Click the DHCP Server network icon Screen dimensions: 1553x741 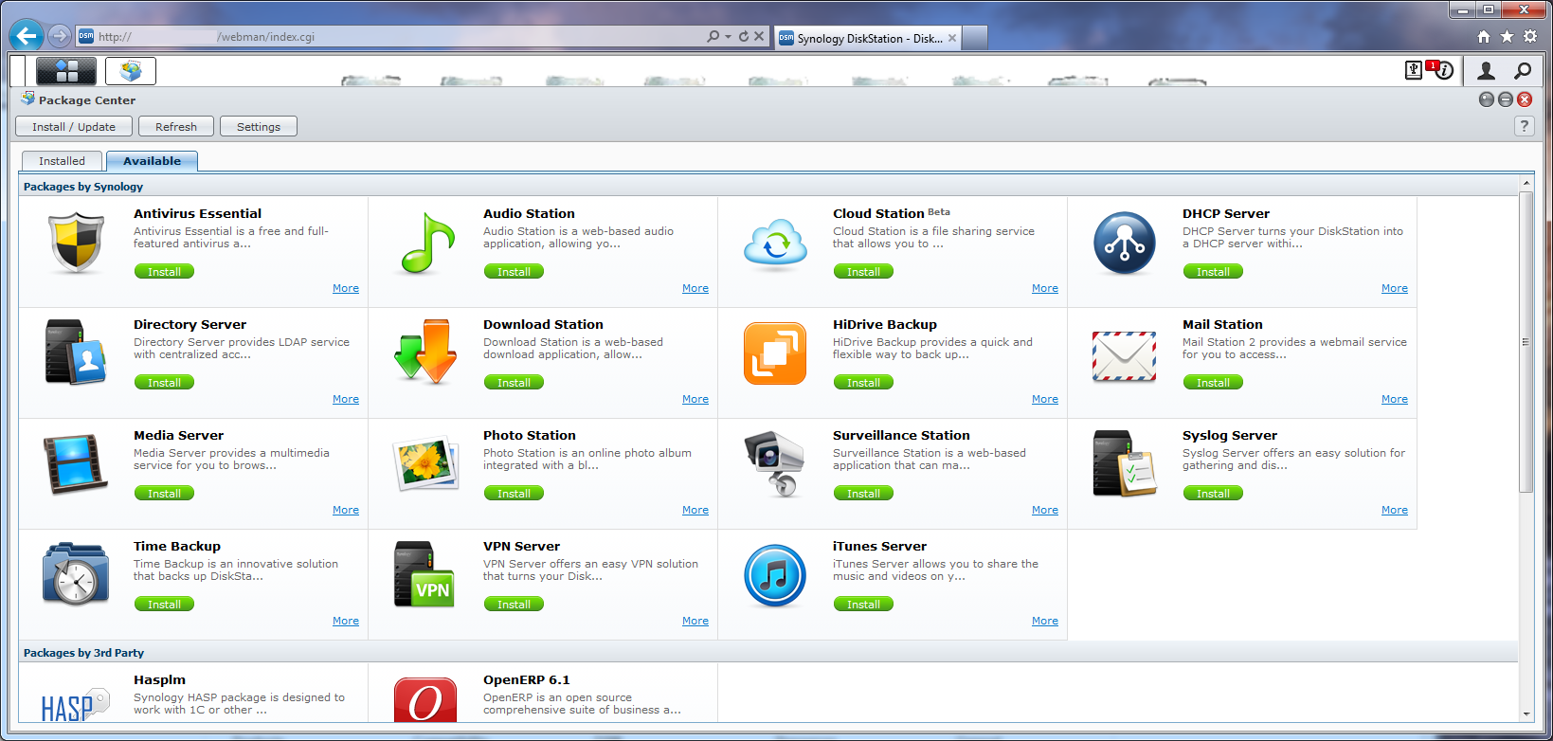click(1124, 243)
